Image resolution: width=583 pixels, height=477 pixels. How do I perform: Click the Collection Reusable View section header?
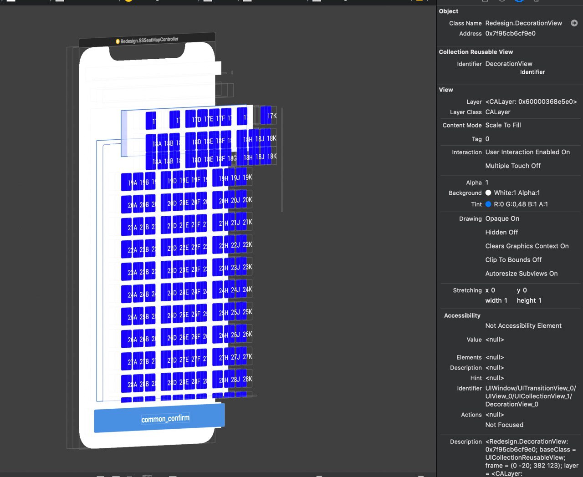tap(476, 52)
